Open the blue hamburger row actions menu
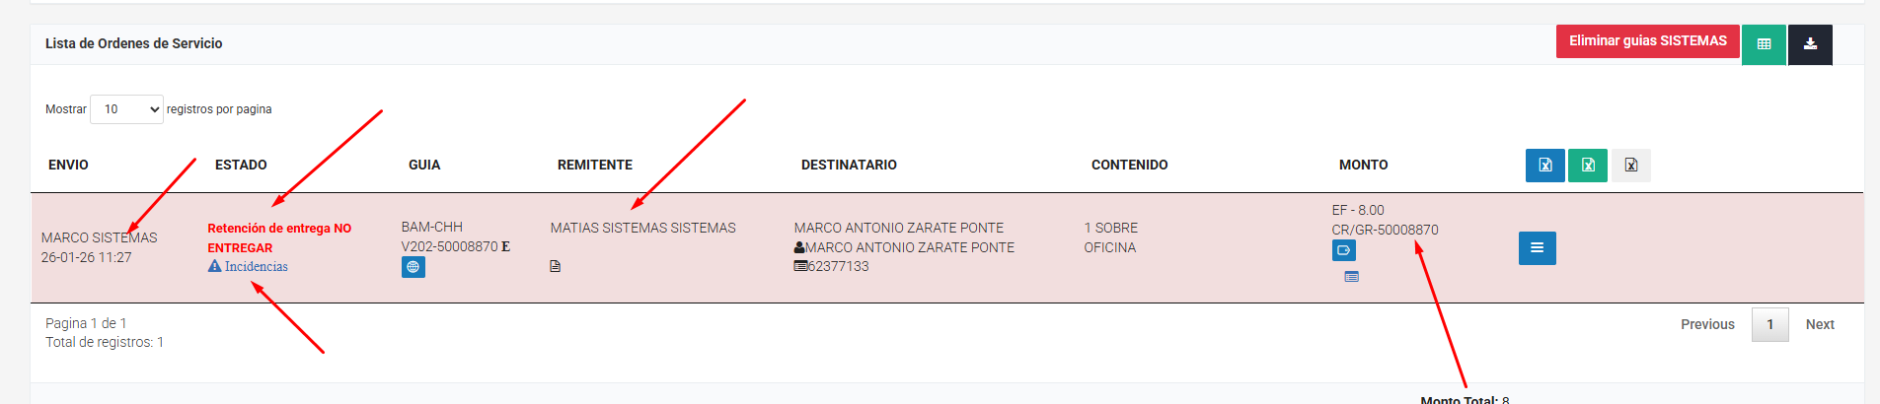The image size is (1880, 404). tap(1537, 248)
